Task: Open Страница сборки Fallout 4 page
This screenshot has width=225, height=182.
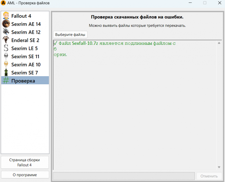Action: pyautogui.click(x=25, y=162)
